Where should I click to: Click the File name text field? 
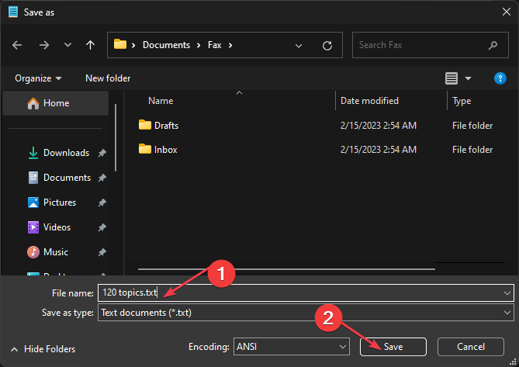[306, 293]
